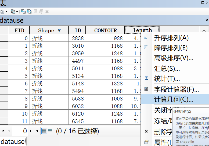Click the Select By Attributes icon
This screenshot has height=146, width=209.
(x=23, y=12)
